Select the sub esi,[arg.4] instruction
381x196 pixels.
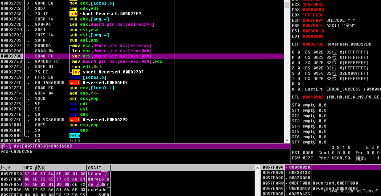coord(89,35)
